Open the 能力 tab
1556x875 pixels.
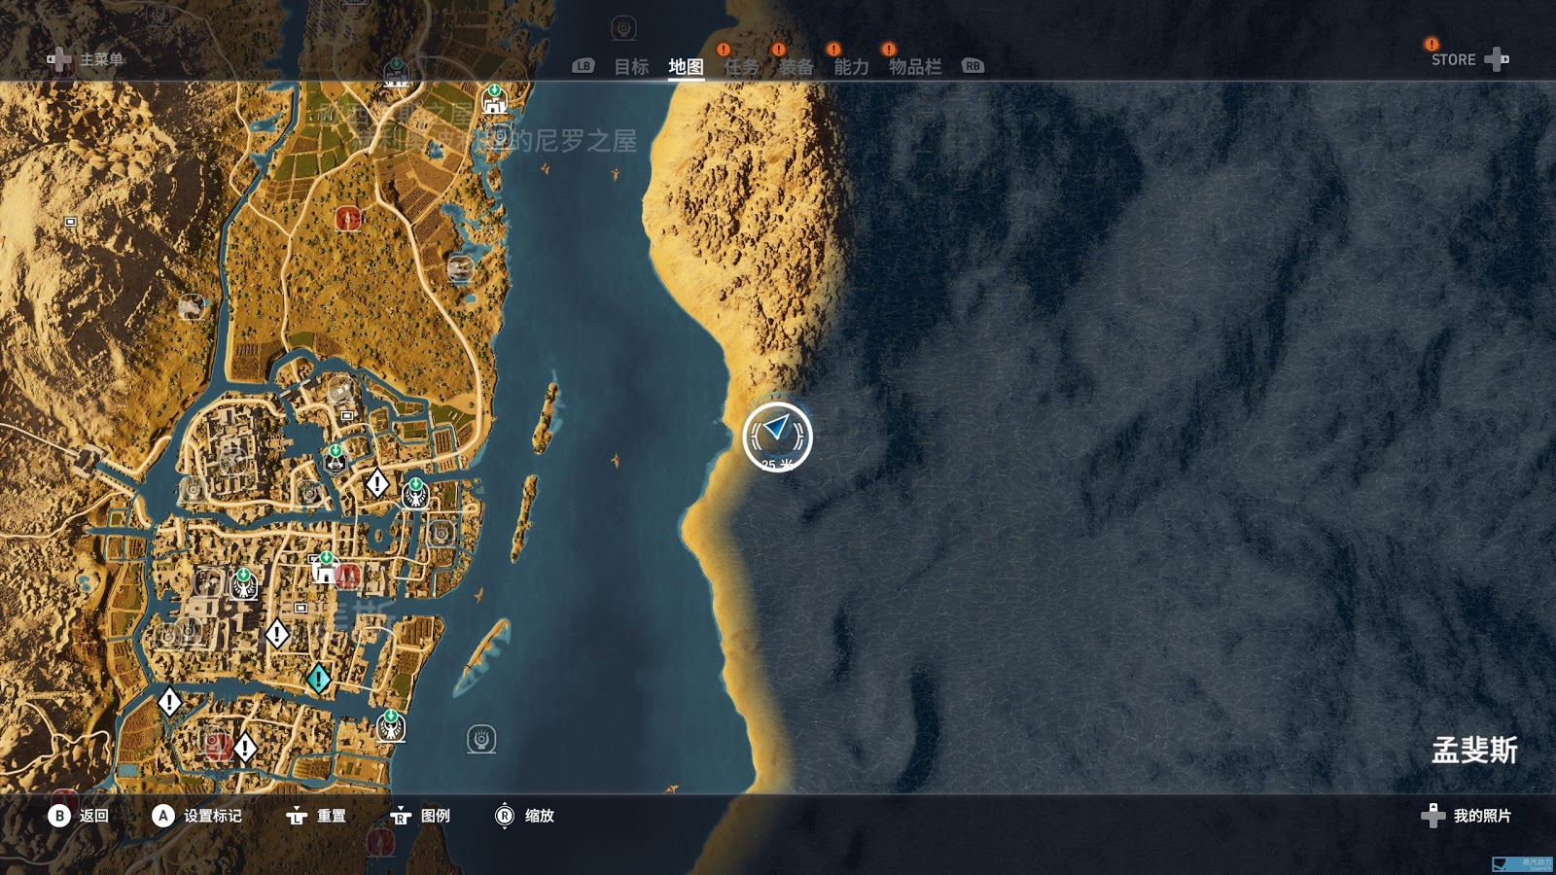coord(851,66)
